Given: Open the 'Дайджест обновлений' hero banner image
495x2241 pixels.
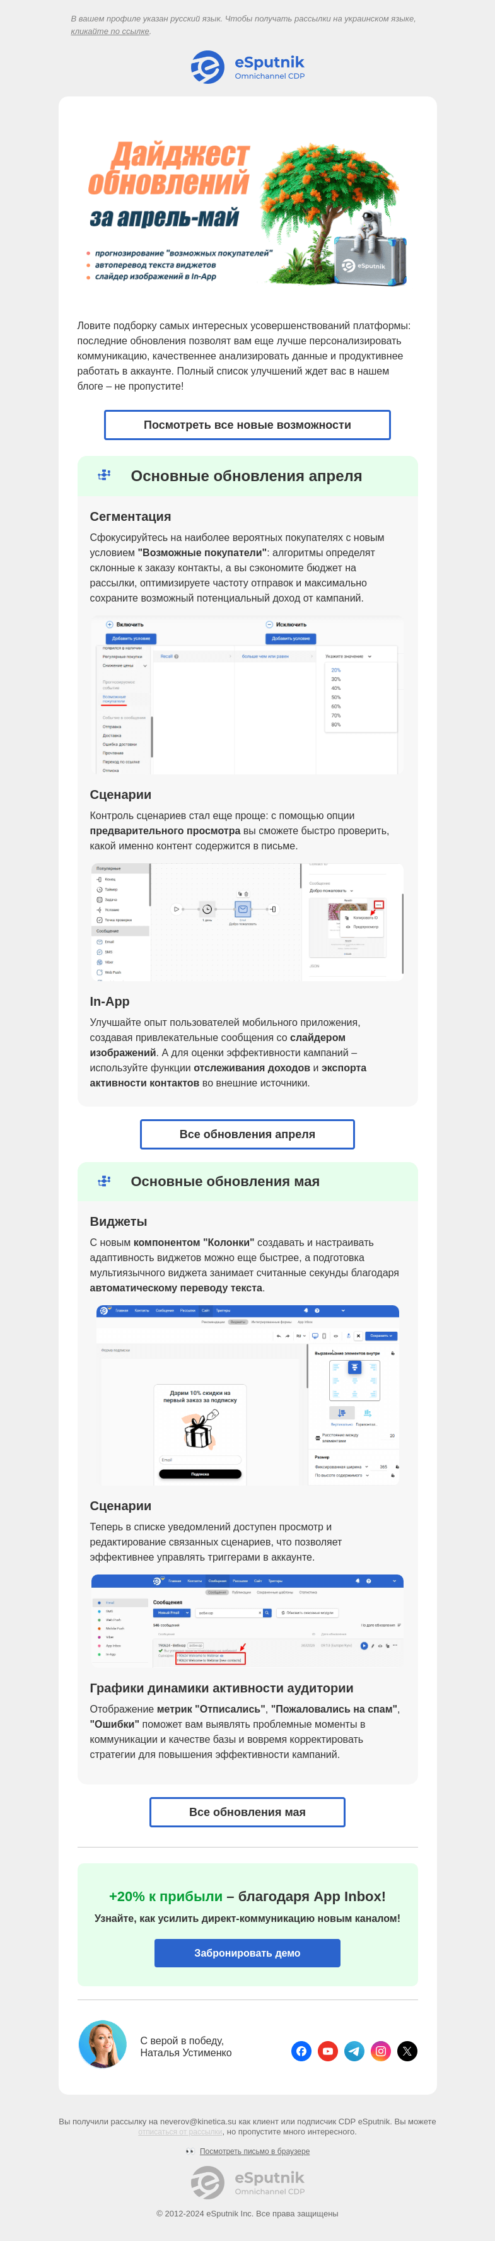Looking at the screenshot, I should pos(247,213).
